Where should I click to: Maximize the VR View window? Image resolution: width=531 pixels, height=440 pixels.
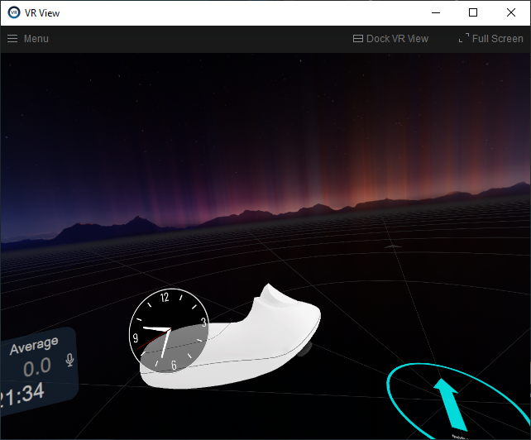(473, 13)
